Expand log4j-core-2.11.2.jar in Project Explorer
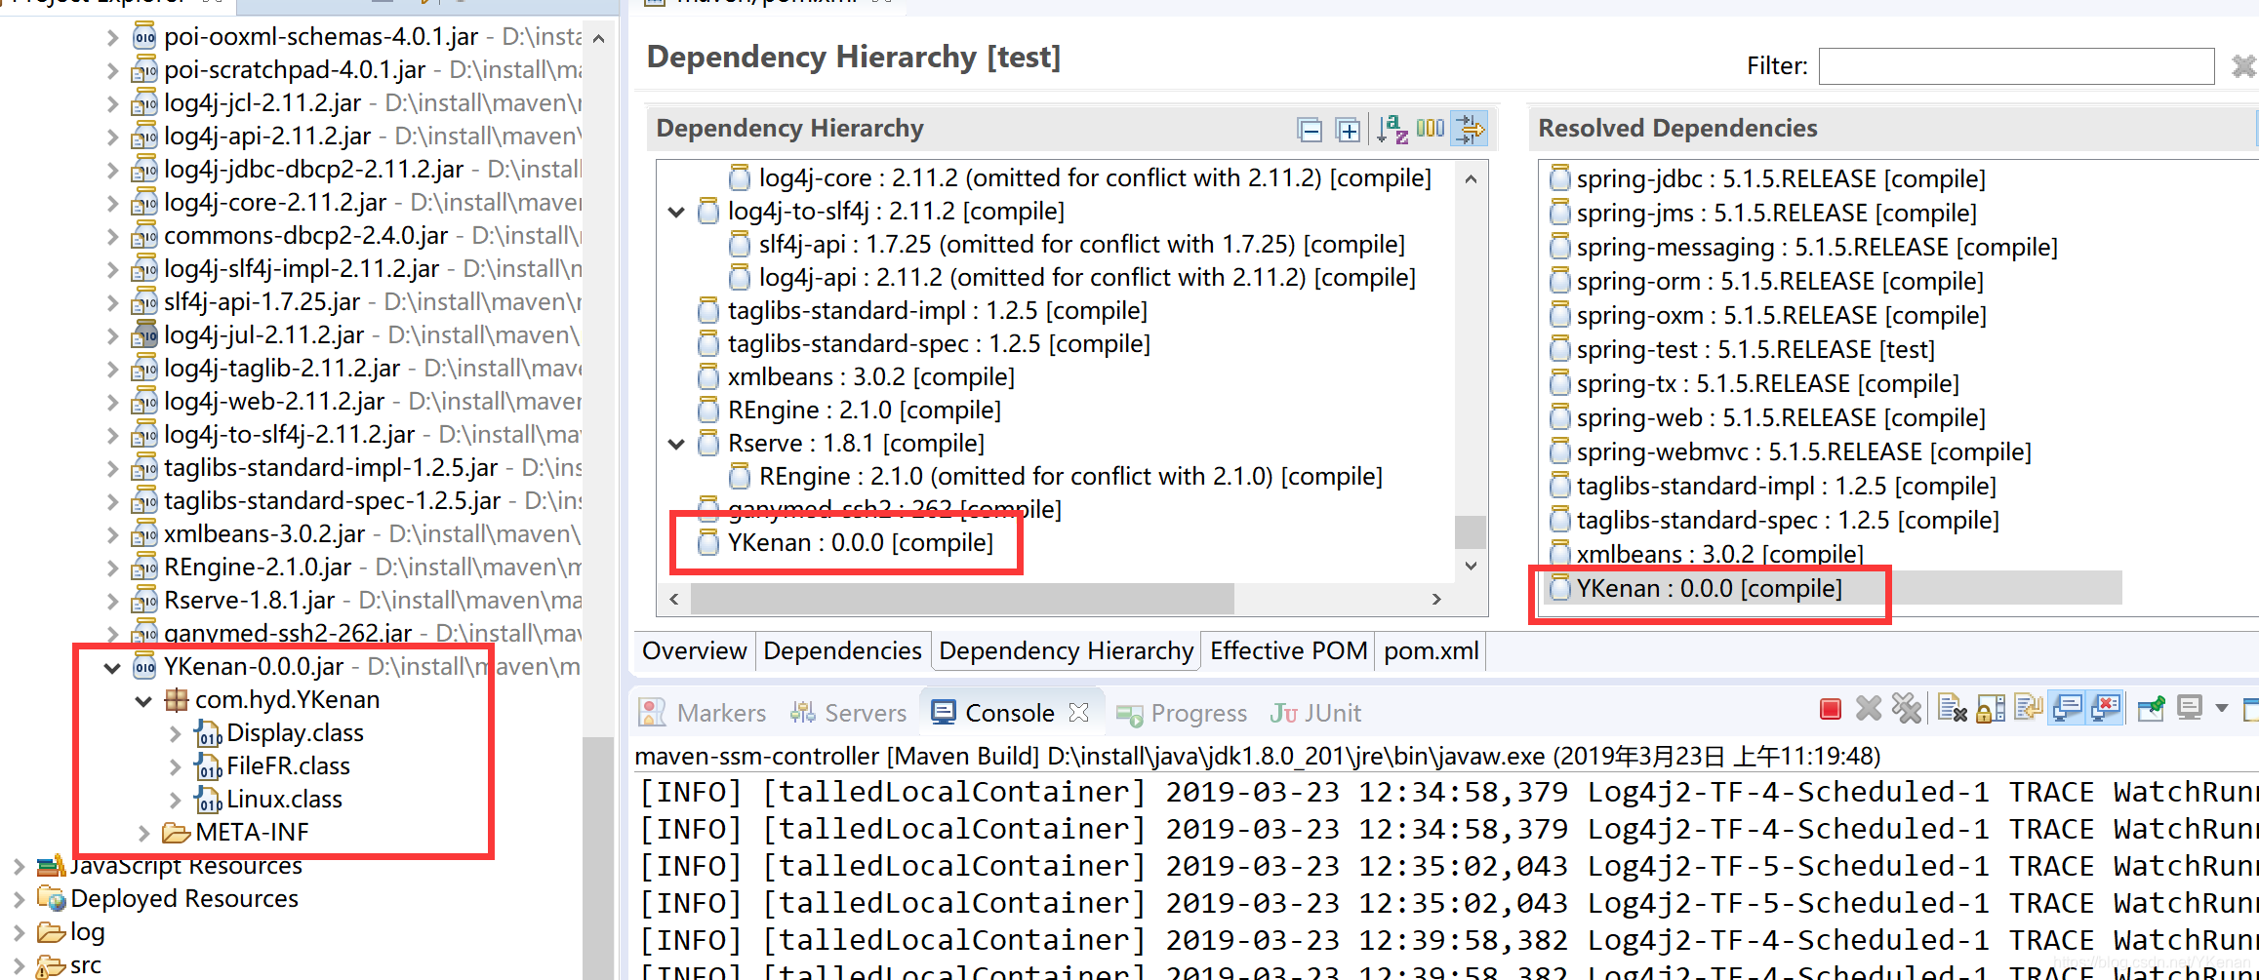The width and height of the screenshot is (2259, 980). coord(113,203)
